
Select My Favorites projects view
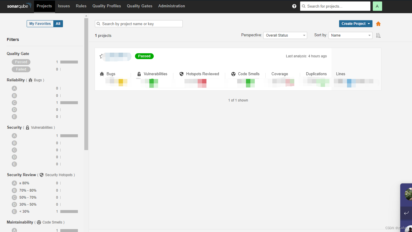click(x=40, y=24)
